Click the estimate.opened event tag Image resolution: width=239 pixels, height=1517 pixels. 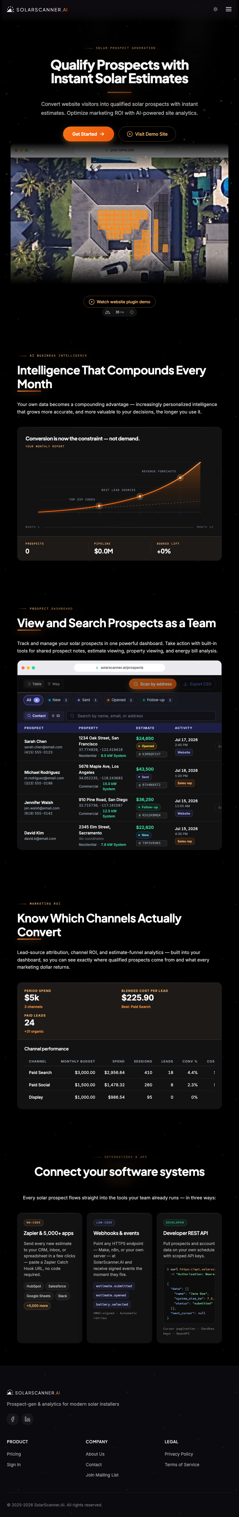point(111,1295)
